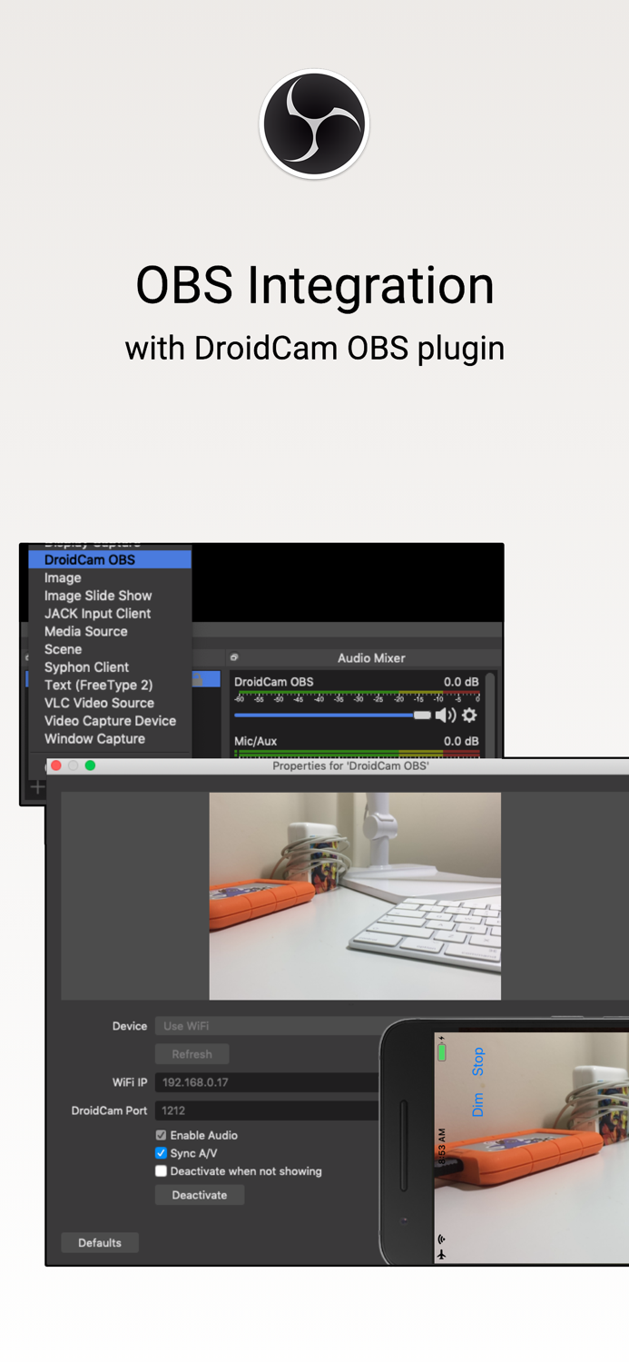Open DroidCam OBS audio settings gear
Screen dimensions: 629x1362
tap(469, 716)
